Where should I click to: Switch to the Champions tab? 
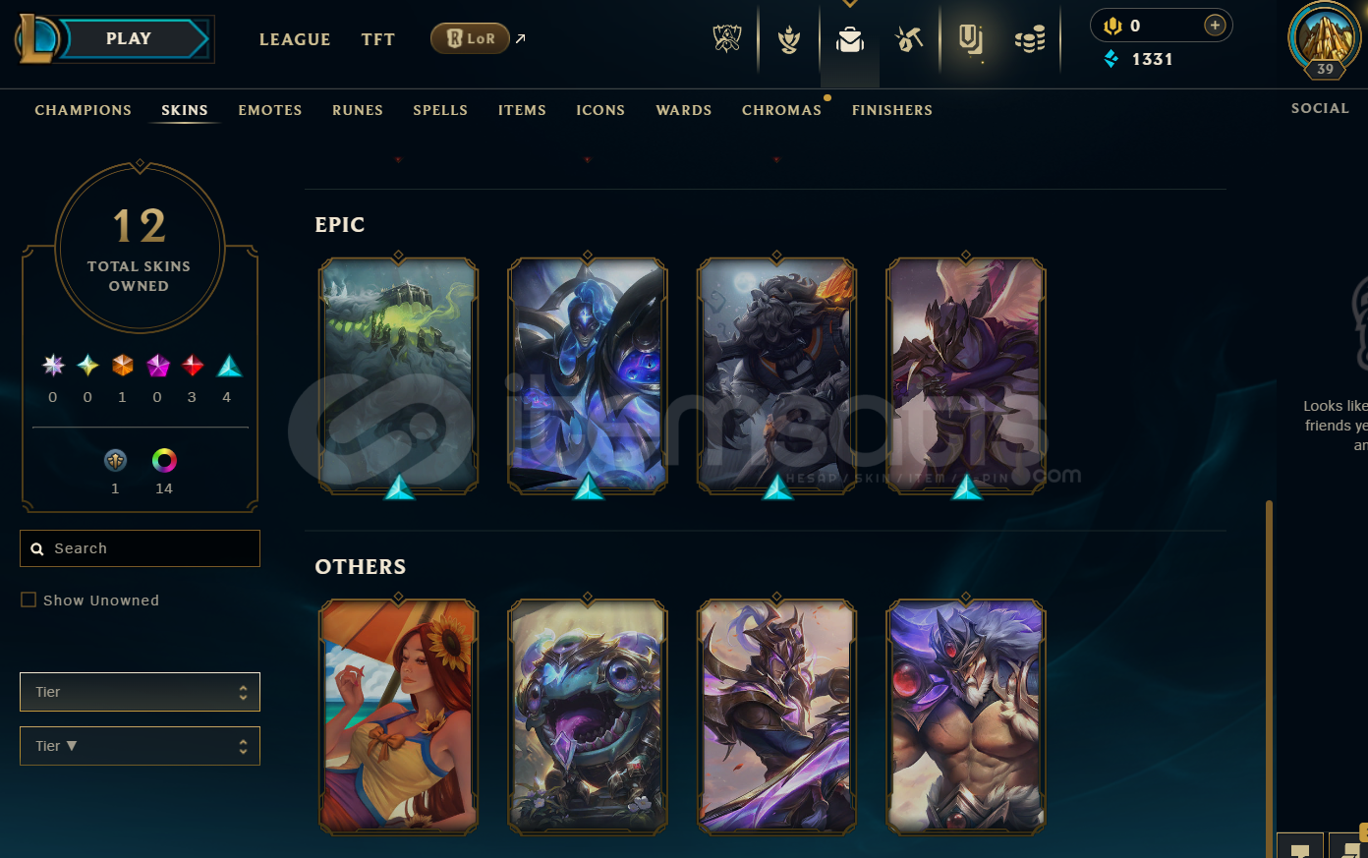(84, 110)
